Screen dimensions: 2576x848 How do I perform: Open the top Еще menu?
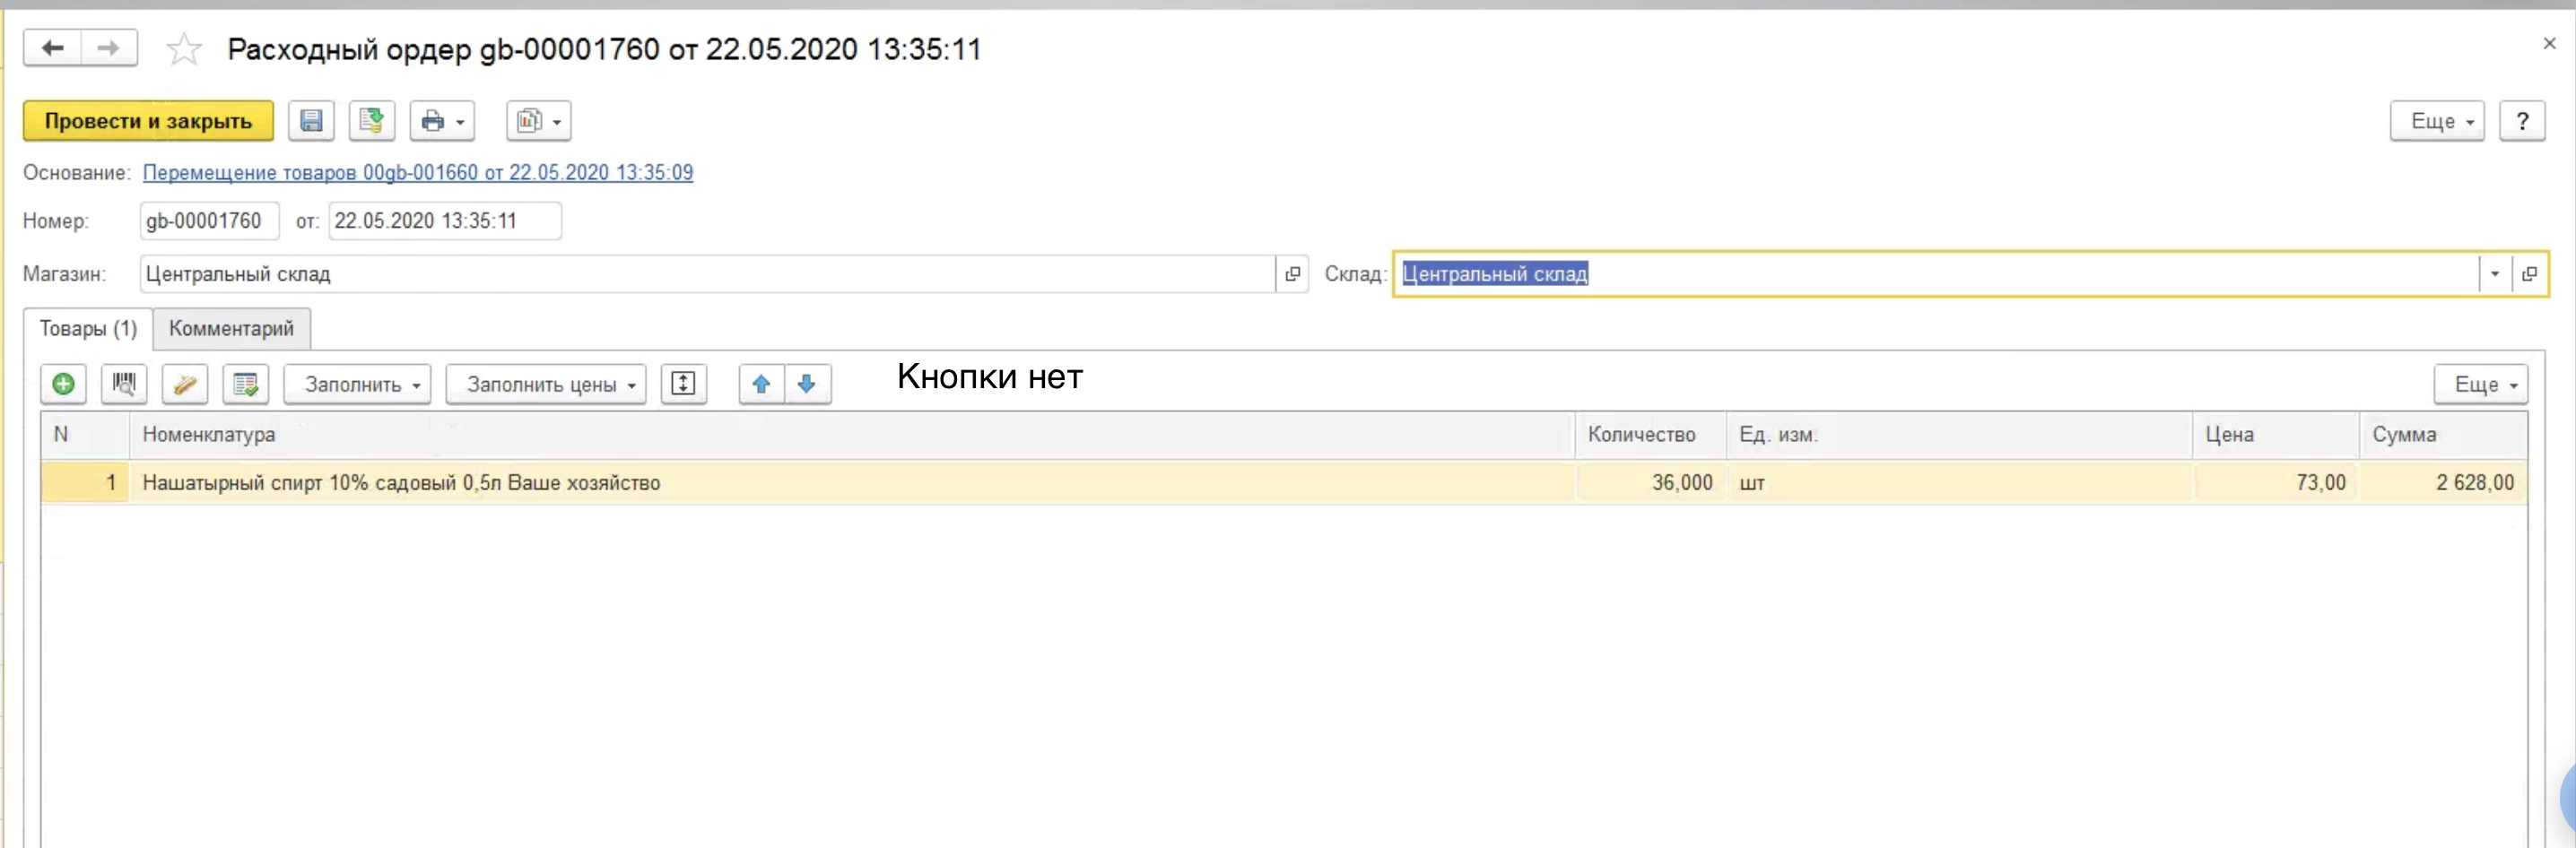click(x=2437, y=121)
